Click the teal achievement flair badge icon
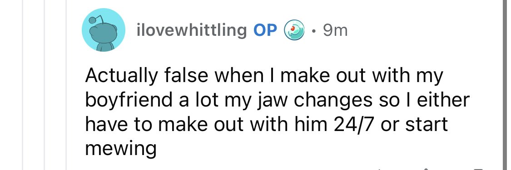This screenshot has width=511, height=170. 294,30
